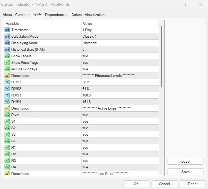208x189 pixels.
Task: Click the S4 row's green icon
Action: (7, 141)
